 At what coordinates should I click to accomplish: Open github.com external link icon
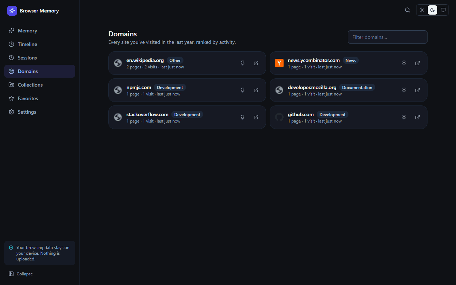click(418, 117)
